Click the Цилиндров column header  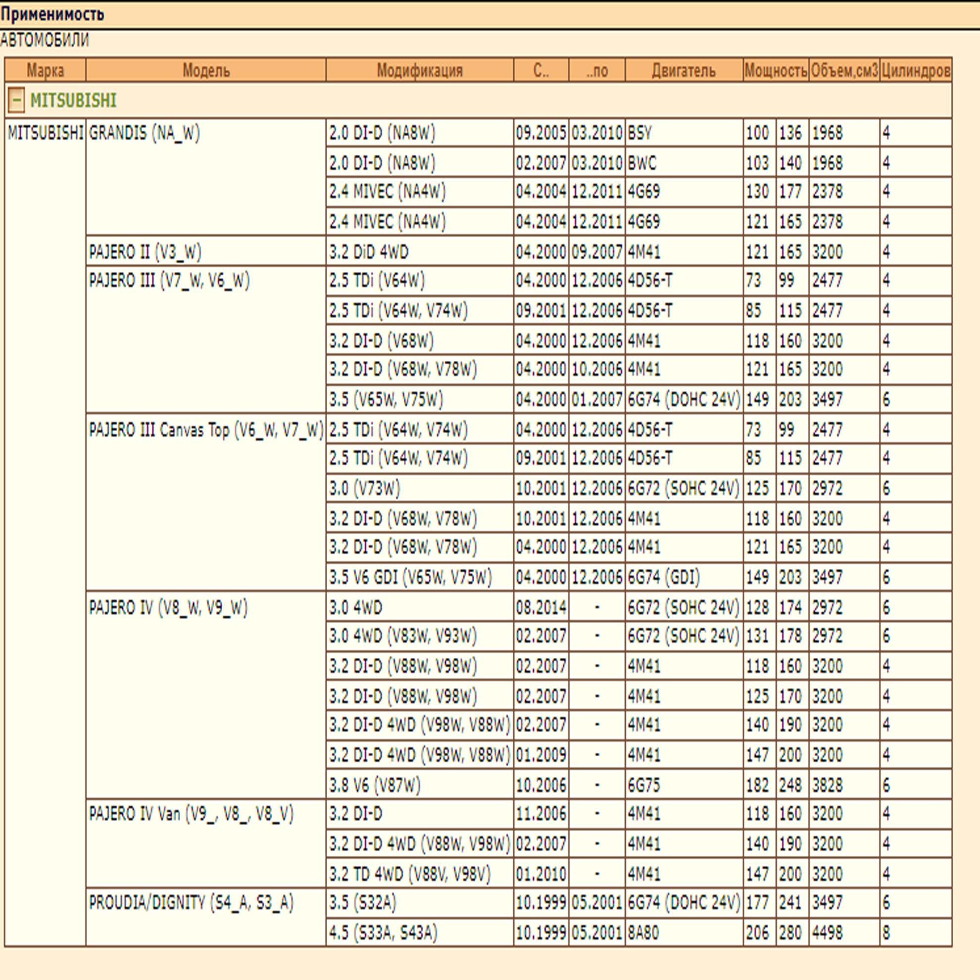point(916,70)
